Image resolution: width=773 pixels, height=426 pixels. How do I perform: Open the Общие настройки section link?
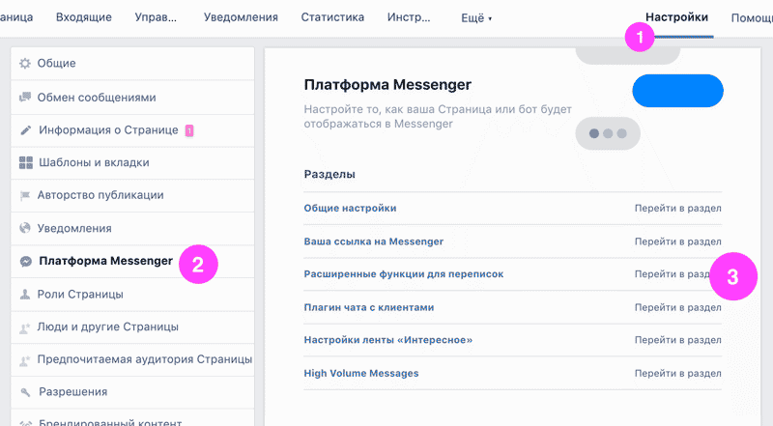[x=350, y=208]
